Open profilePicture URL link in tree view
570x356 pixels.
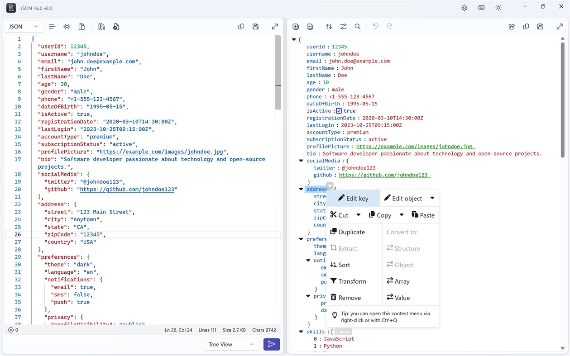pos(416,147)
